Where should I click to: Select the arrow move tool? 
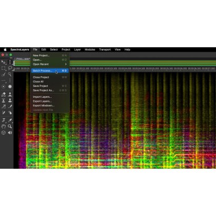tap(3, 62)
